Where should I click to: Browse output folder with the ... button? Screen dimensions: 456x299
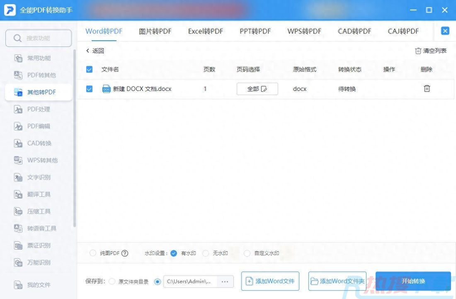click(225, 281)
